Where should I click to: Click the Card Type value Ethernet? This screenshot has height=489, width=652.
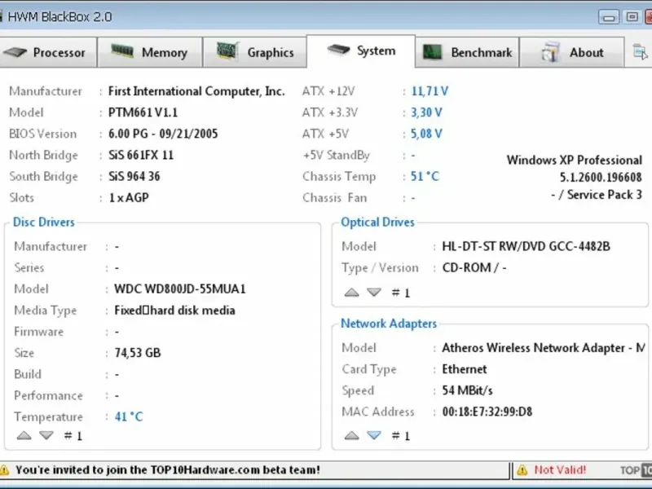(465, 369)
